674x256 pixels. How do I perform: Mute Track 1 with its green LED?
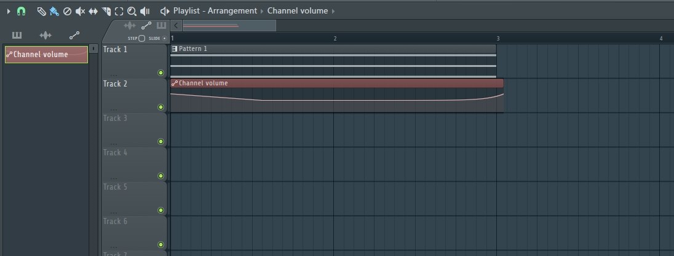[x=161, y=73]
